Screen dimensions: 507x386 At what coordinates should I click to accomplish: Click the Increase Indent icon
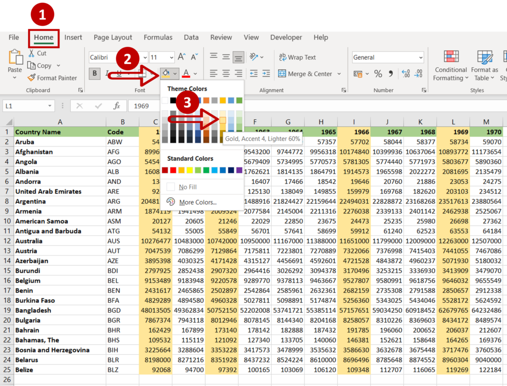pos(267,74)
